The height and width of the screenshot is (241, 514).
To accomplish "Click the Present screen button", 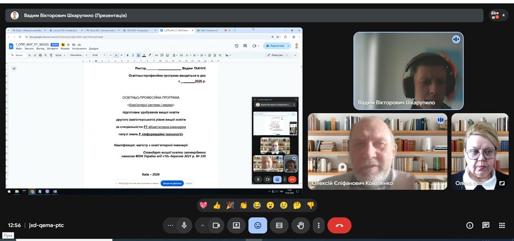I will coord(236,225).
